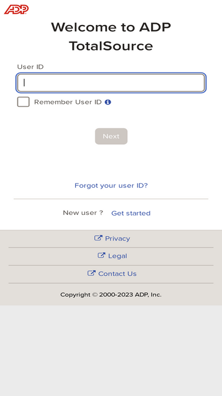Click the User ID field label
This screenshot has width=222, height=396.
tap(30, 67)
